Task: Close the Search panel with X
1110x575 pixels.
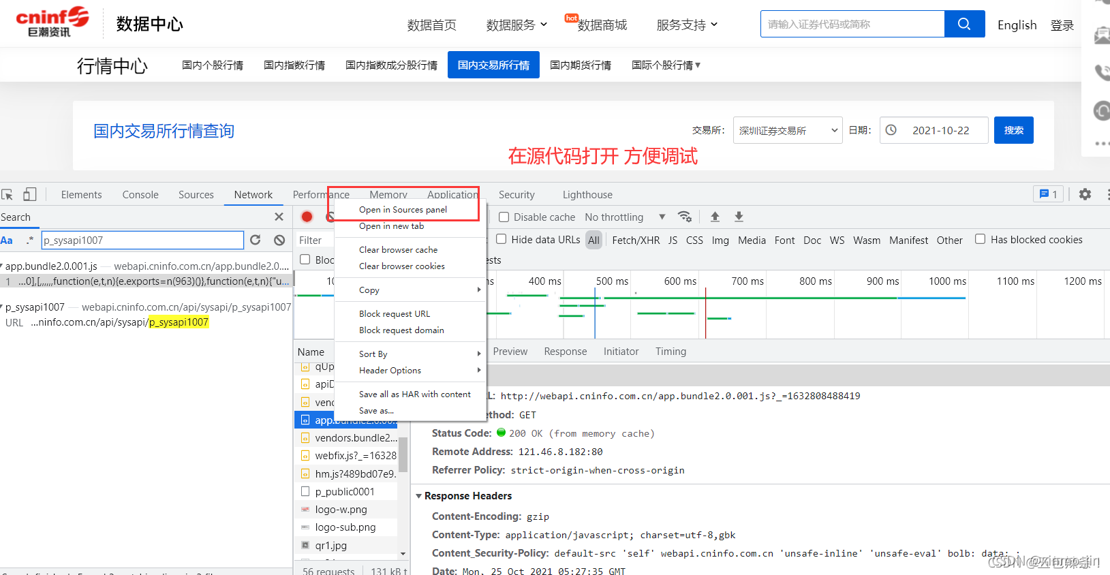Action: pos(279,217)
